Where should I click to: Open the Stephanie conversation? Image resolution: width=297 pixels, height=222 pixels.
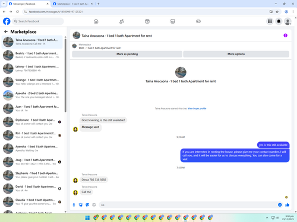click(32, 175)
